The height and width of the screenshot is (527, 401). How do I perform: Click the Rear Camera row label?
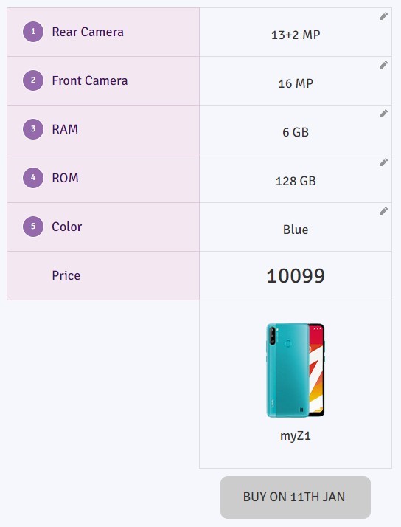88,32
